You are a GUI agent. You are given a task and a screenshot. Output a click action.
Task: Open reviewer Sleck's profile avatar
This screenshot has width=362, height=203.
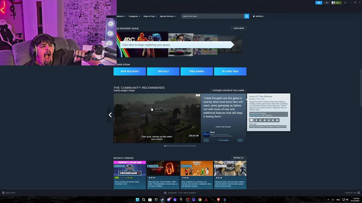206,134
